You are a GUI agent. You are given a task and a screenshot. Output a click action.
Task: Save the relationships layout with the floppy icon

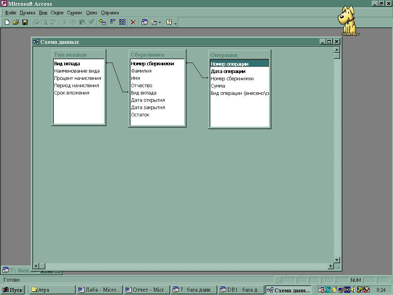point(25,22)
